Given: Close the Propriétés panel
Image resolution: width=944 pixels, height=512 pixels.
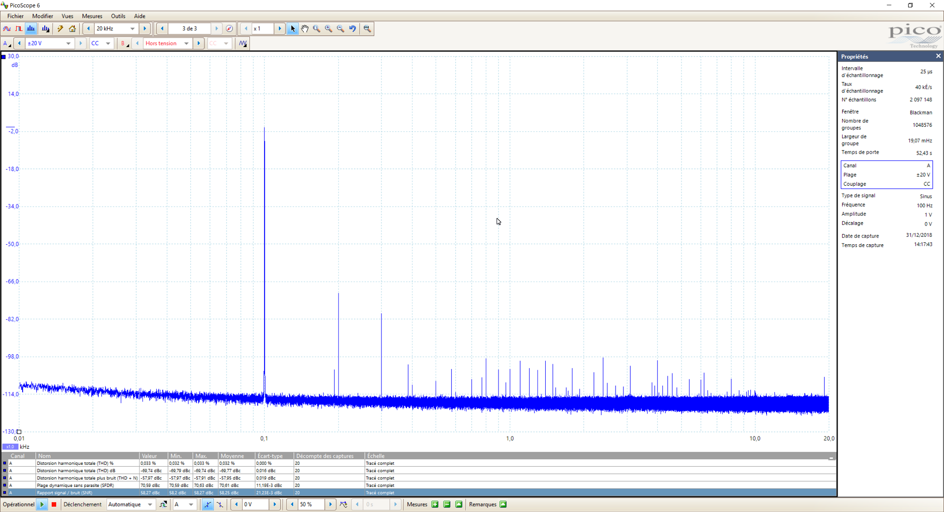Looking at the screenshot, I should tap(938, 56).
